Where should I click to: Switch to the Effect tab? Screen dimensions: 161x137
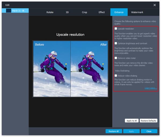(x=102, y=12)
